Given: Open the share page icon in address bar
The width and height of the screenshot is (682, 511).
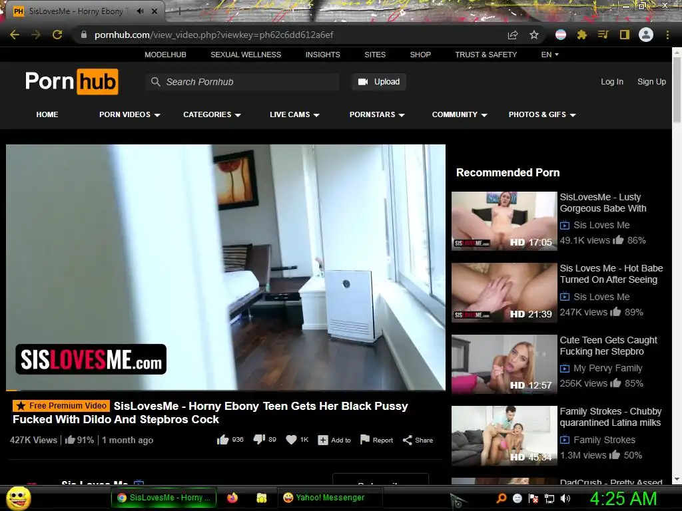Looking at the screenshot, I should click(x=513, y=35).
